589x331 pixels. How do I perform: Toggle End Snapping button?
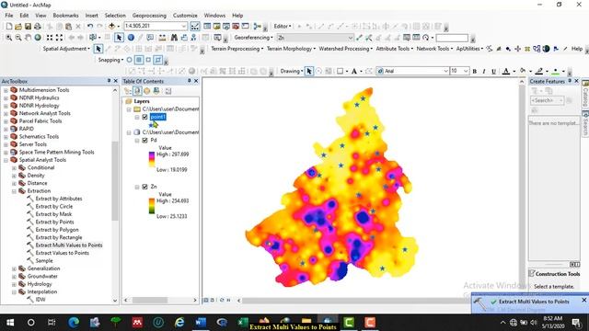point(139,60)
